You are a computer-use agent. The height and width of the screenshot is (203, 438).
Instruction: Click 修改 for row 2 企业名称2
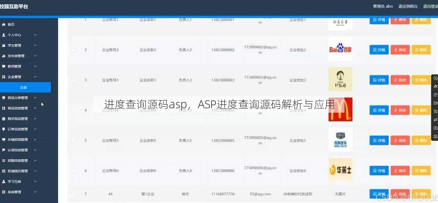[400, 50]
